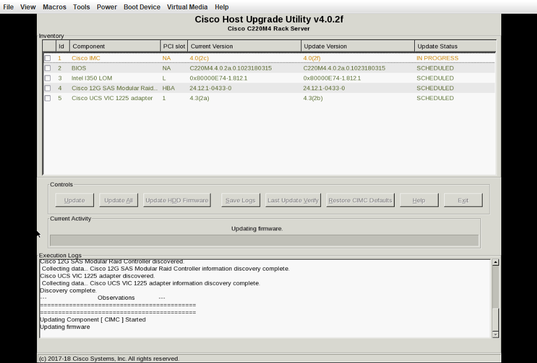Tick the checkbox for Cisco UCS VIC 1225 adapter
Screen dimensions: 537x363
(x=48, y=98)
